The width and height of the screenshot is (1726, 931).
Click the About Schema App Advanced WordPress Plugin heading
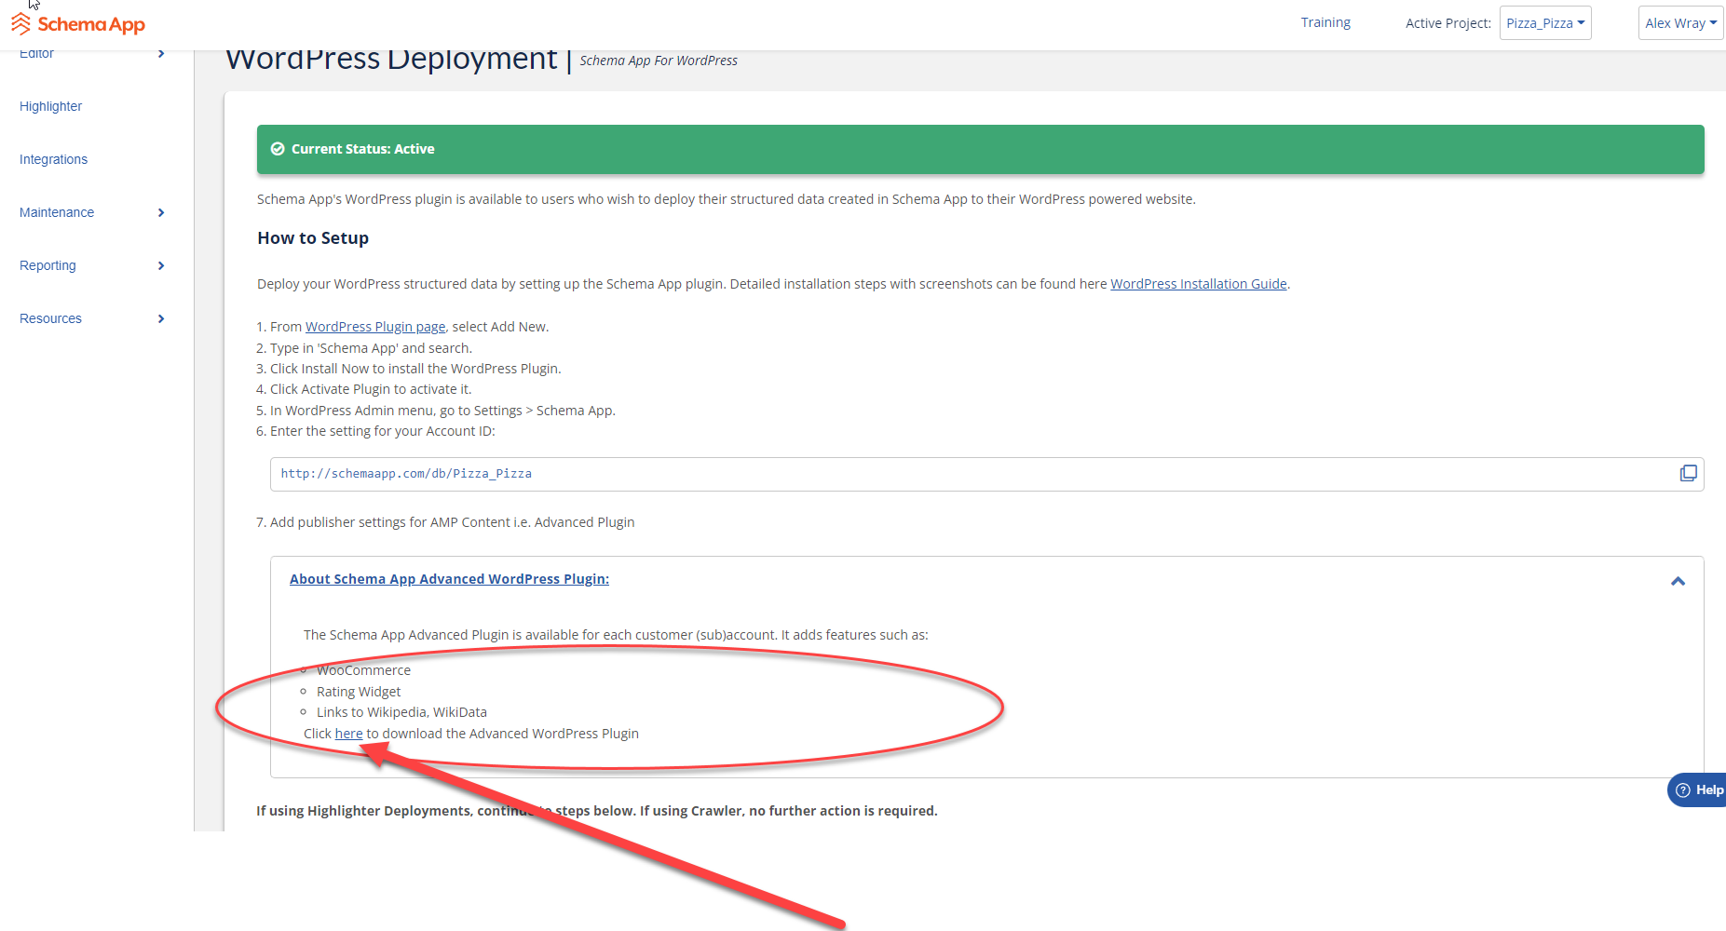[449, 579]
